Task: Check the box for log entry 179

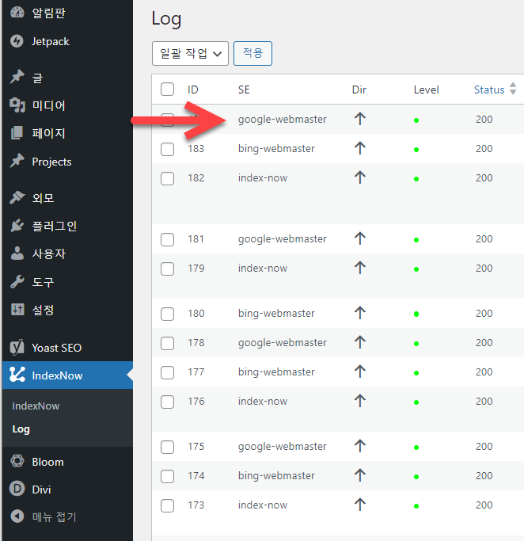Action: [x=167, y=269]
